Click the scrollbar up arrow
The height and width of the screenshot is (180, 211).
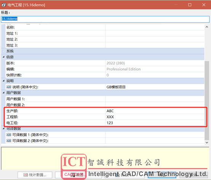[207, 27]
